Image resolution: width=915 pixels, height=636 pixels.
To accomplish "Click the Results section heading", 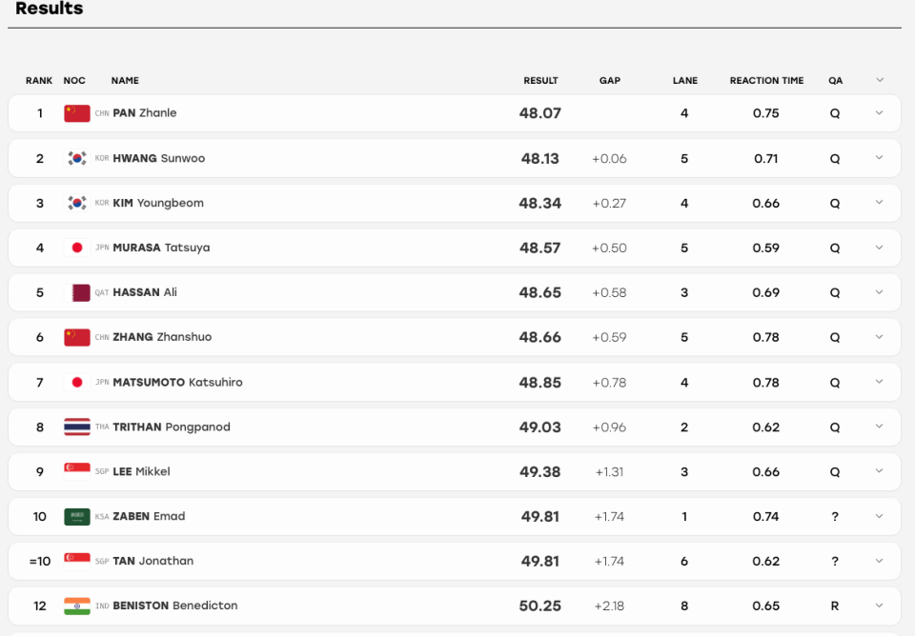I will 49,9.
